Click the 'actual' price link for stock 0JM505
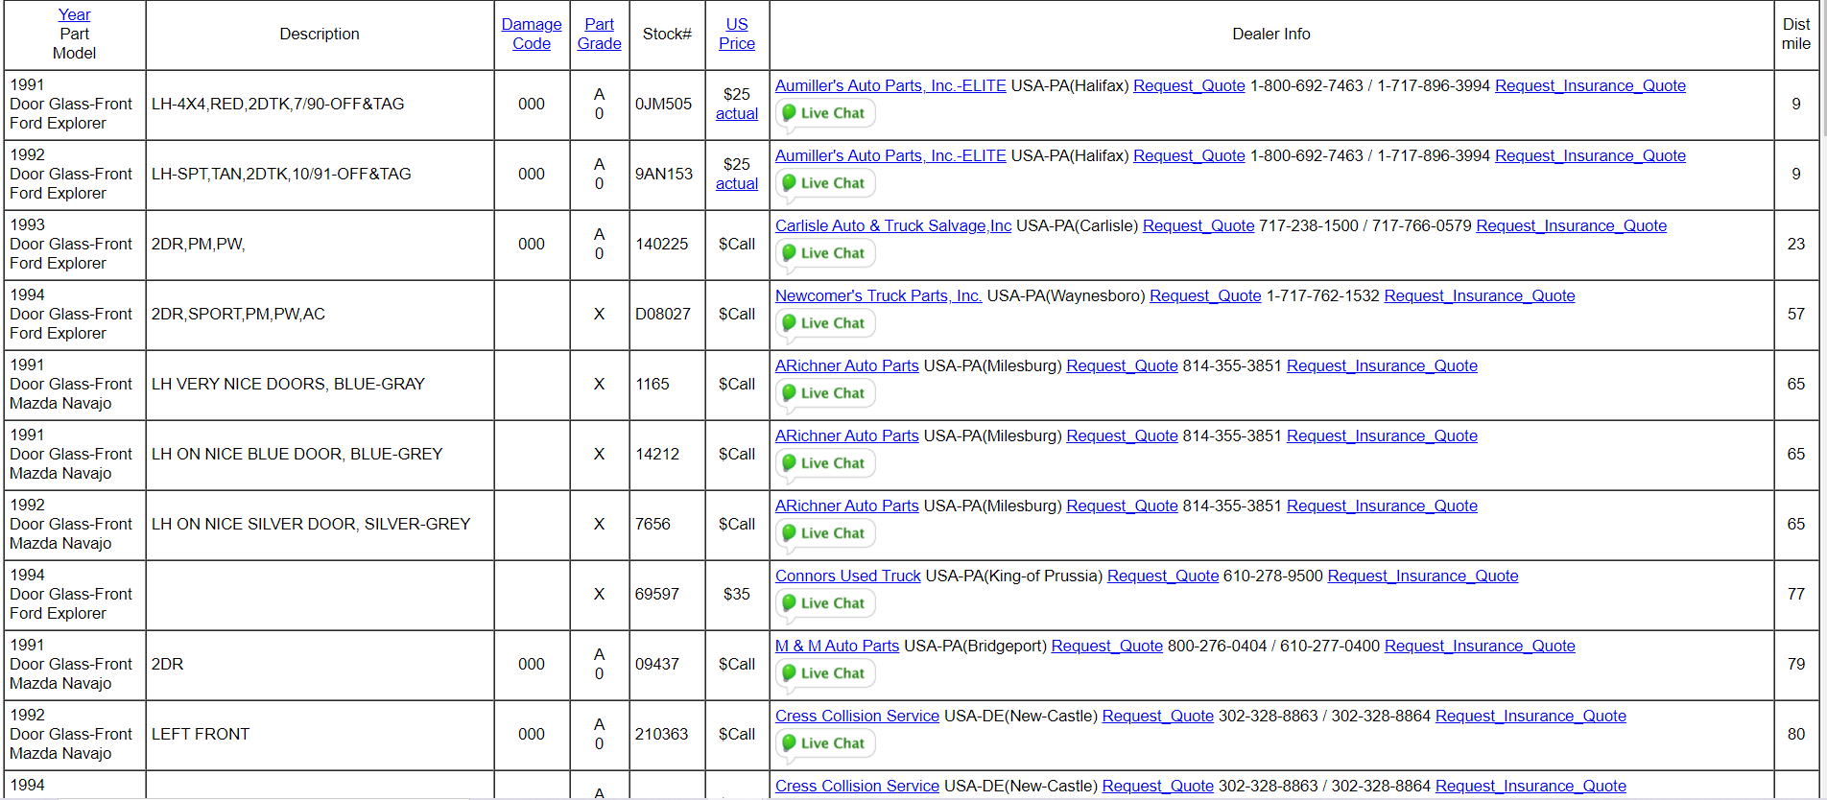The image size is (1827, 800). (x=737, y=113)
